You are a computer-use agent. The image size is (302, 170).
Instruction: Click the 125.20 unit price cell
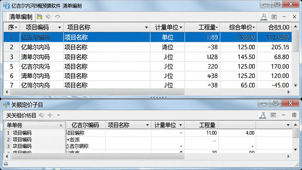(239, 76)
